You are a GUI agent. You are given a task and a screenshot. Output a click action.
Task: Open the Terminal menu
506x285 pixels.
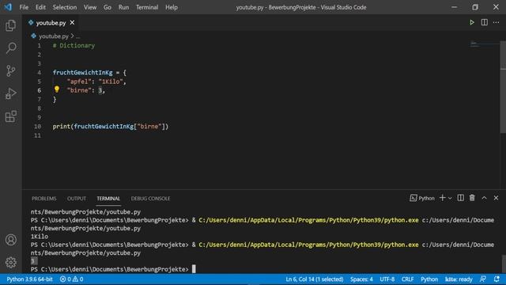point(147,7)
